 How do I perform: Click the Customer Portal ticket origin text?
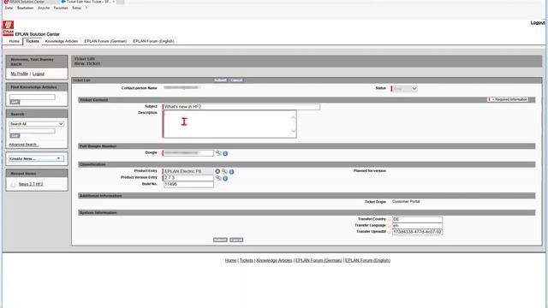[406, 202]
